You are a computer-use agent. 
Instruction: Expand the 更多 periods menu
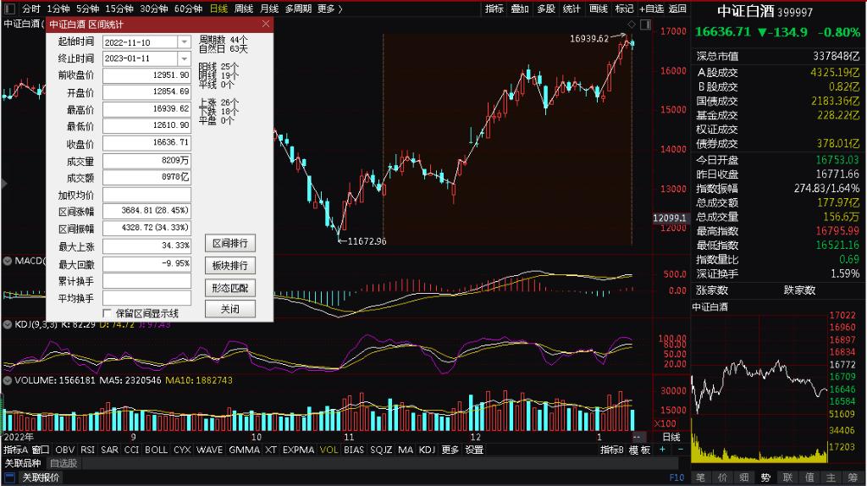[x=329, y=8]
